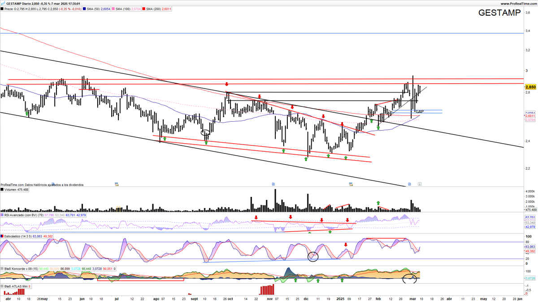Click the '2025' label on the time axis

tap(340, 298)
